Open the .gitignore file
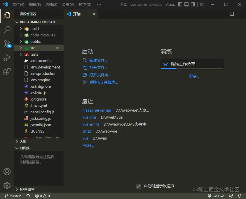The image size is (246, 199). coord(39,99)
